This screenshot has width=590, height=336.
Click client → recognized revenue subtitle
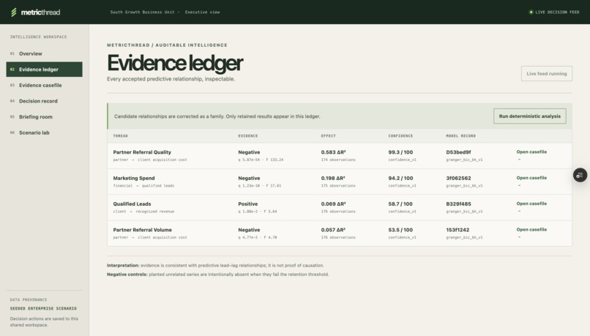(x=143, y=212)
